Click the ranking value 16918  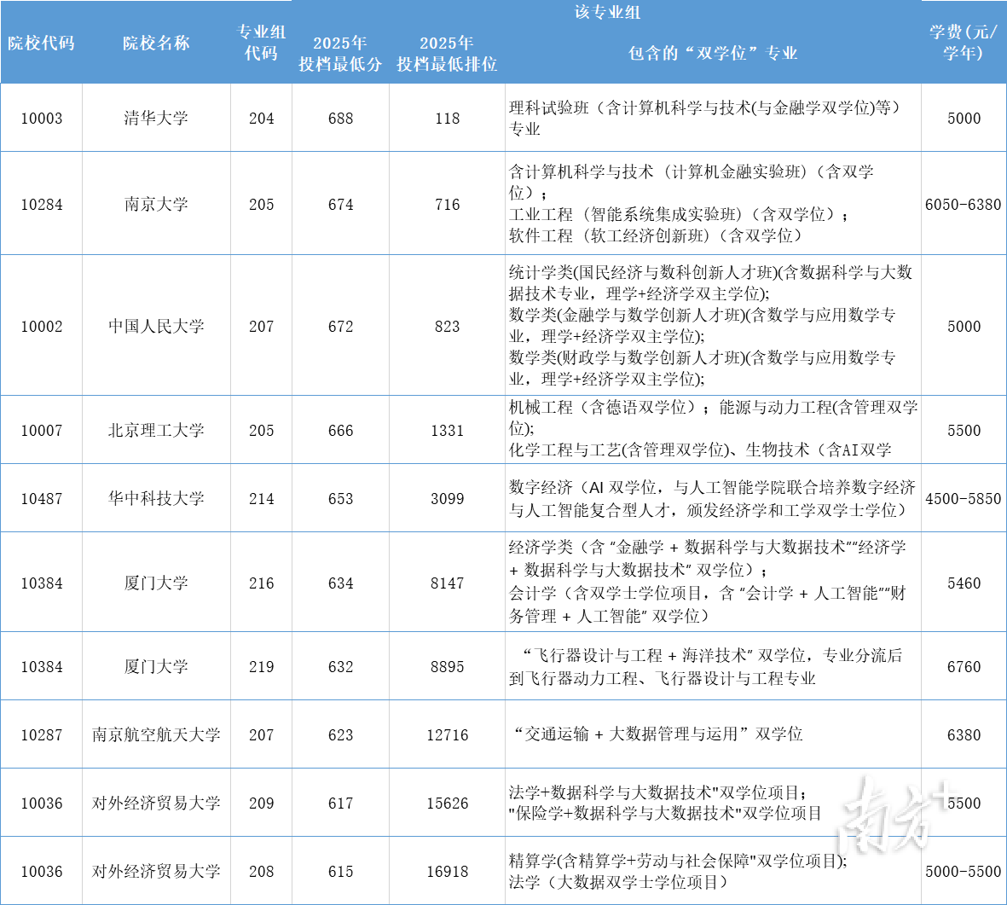pyautogui.click(x=447, y=872)
